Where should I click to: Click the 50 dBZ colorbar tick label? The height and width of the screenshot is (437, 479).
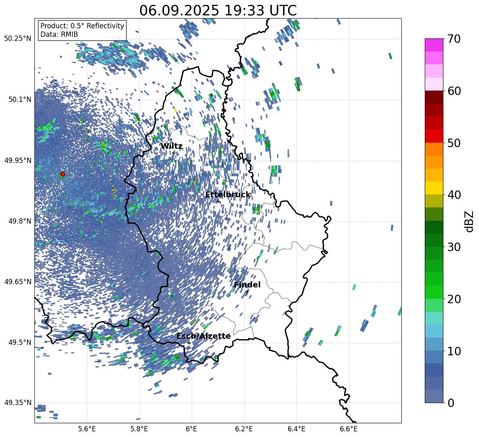pyautogui.click(x=454, y=143)
